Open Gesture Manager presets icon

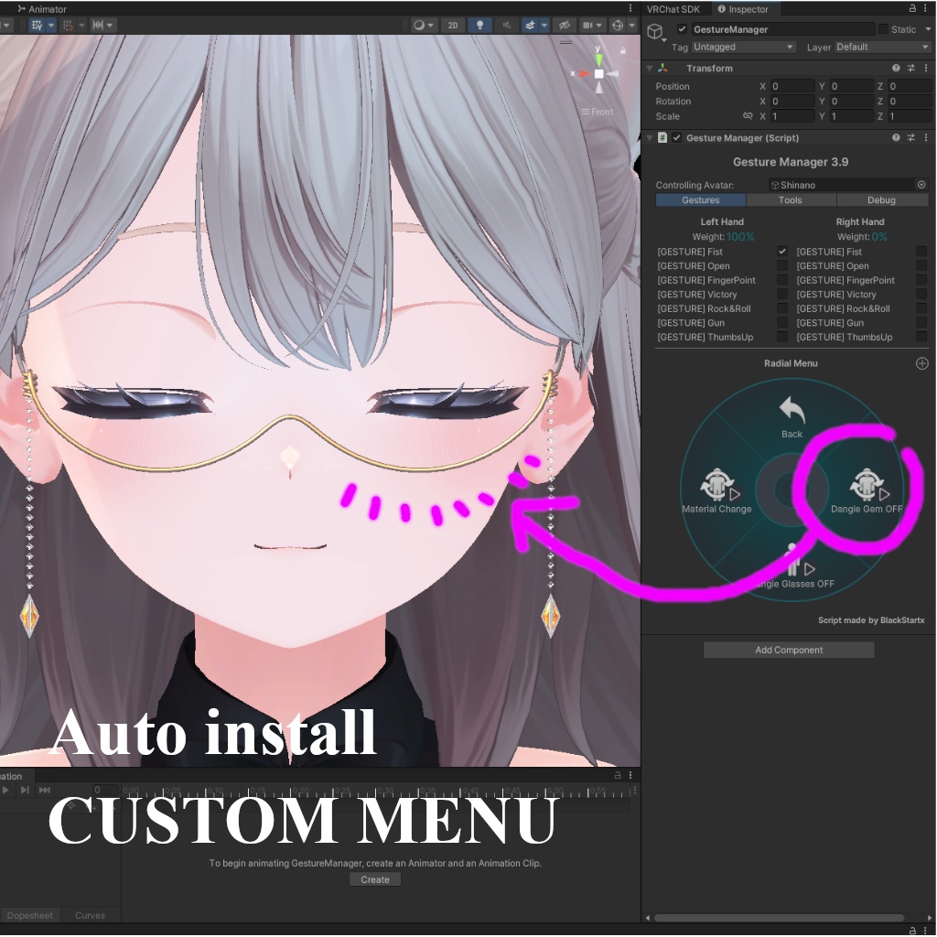[910, 137]
